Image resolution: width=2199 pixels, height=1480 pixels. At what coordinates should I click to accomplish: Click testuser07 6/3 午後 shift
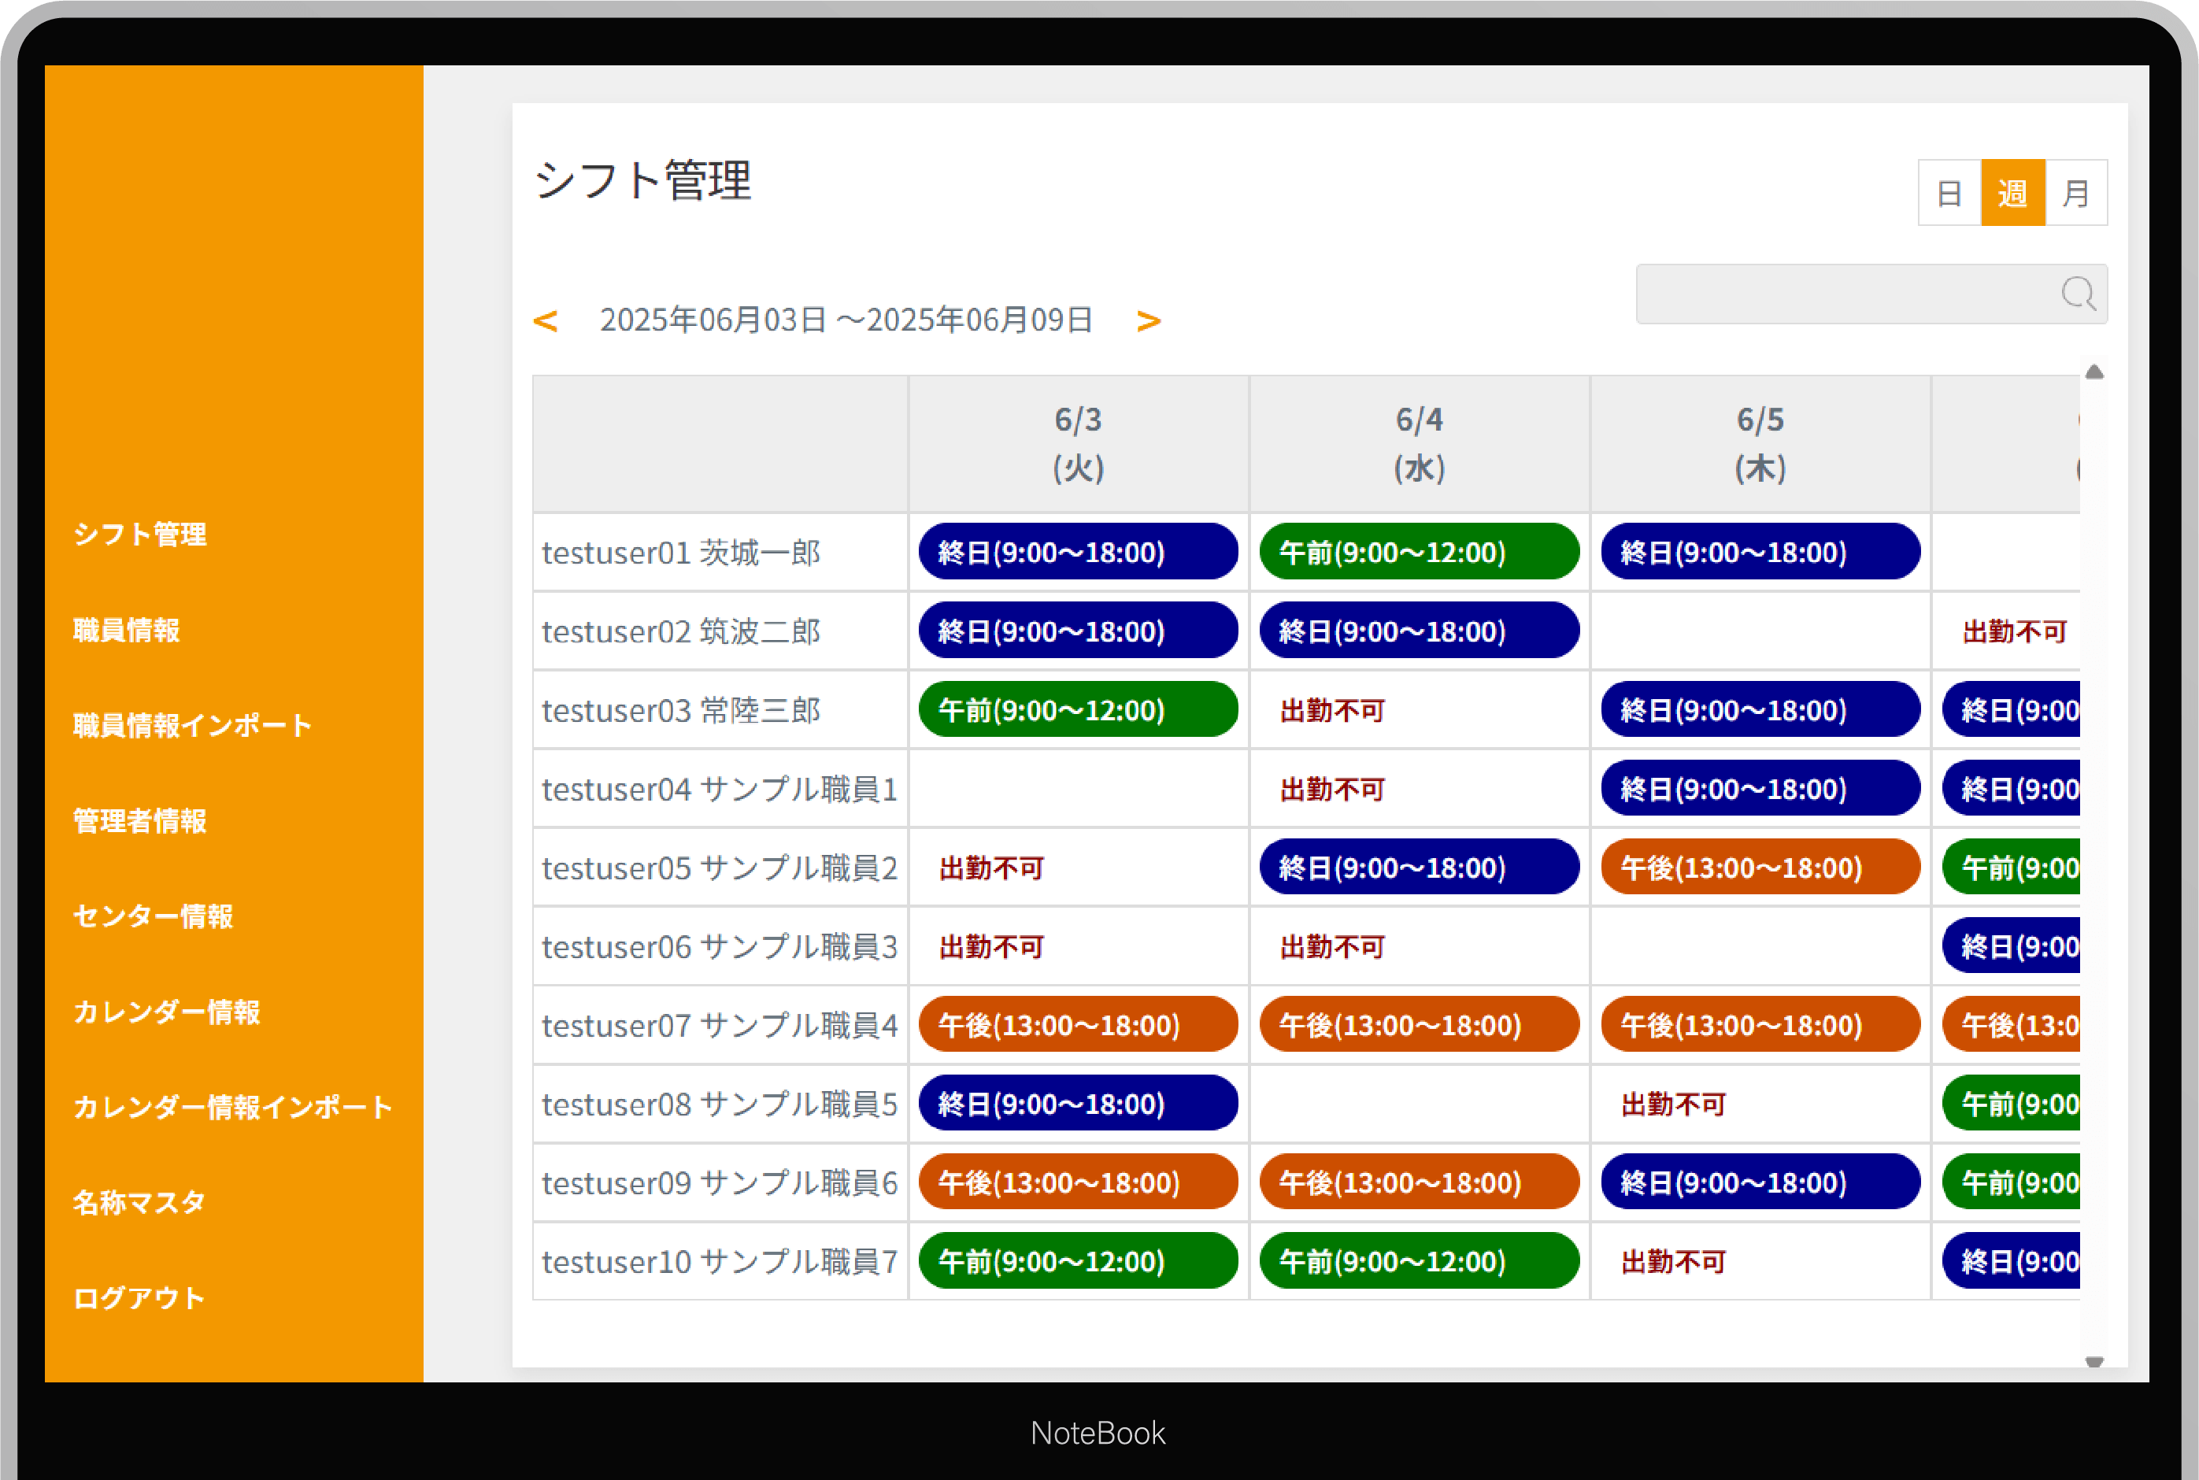[x=1078, y=1025]
